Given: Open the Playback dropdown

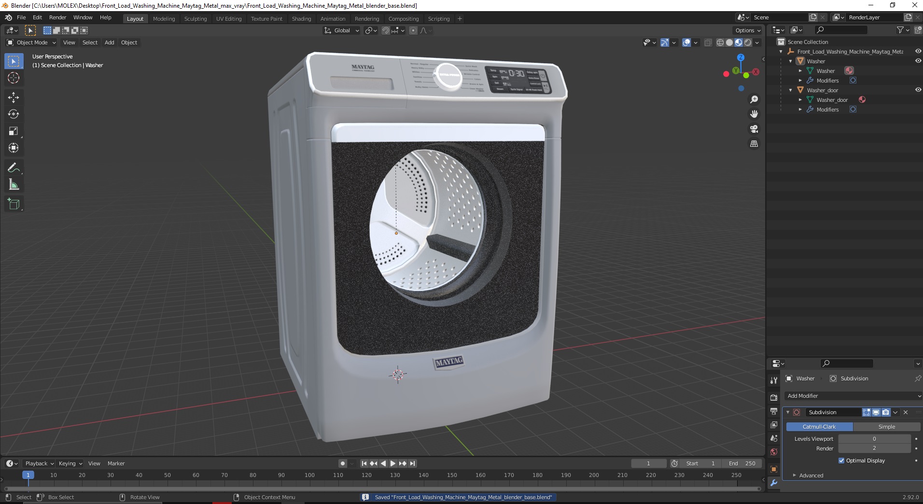Looking at the screenshot, I should [x=39, y=463].
